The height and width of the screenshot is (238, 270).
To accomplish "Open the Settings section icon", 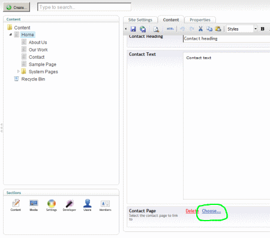I will coord(52,205).
